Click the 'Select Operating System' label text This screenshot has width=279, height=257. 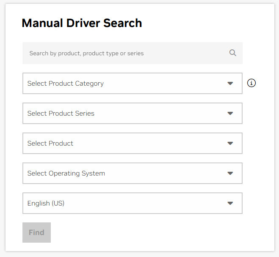click(x=66, y=173)
